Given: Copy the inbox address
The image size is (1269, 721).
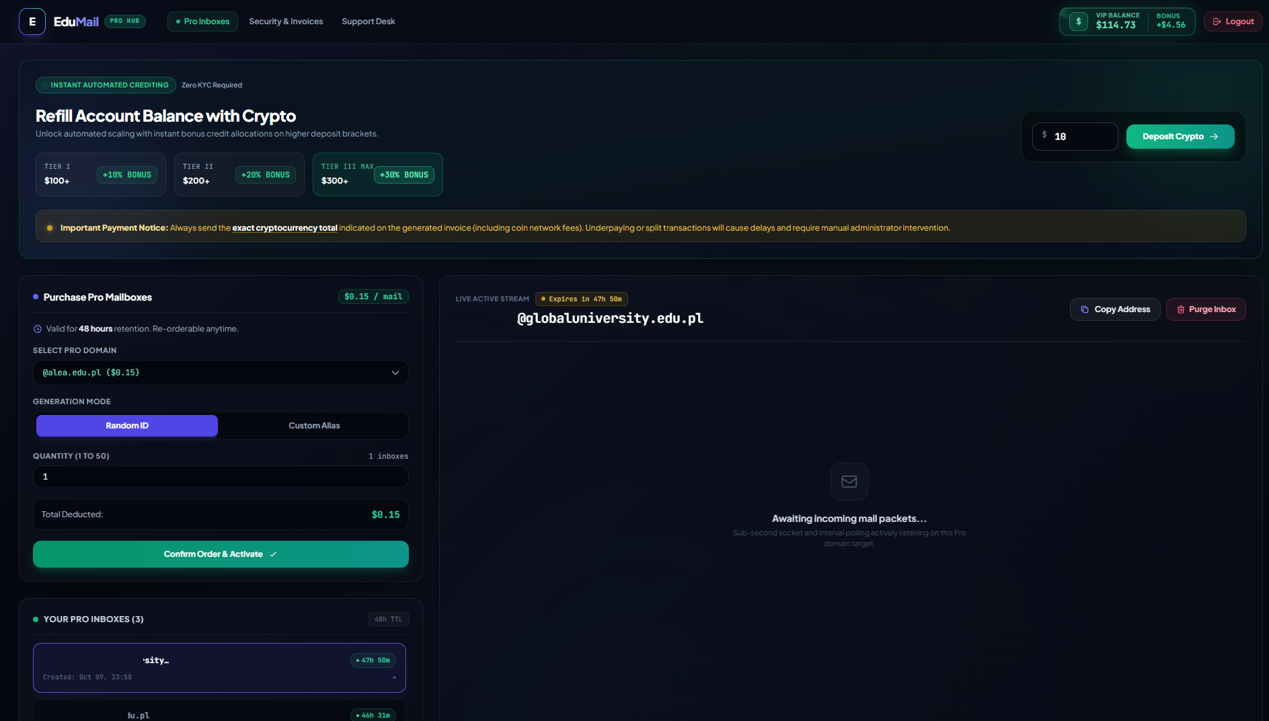Looking at the screenshot, I should [x=1115, y=309].
